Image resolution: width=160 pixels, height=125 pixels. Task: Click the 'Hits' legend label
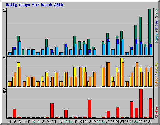pos(157,13)
